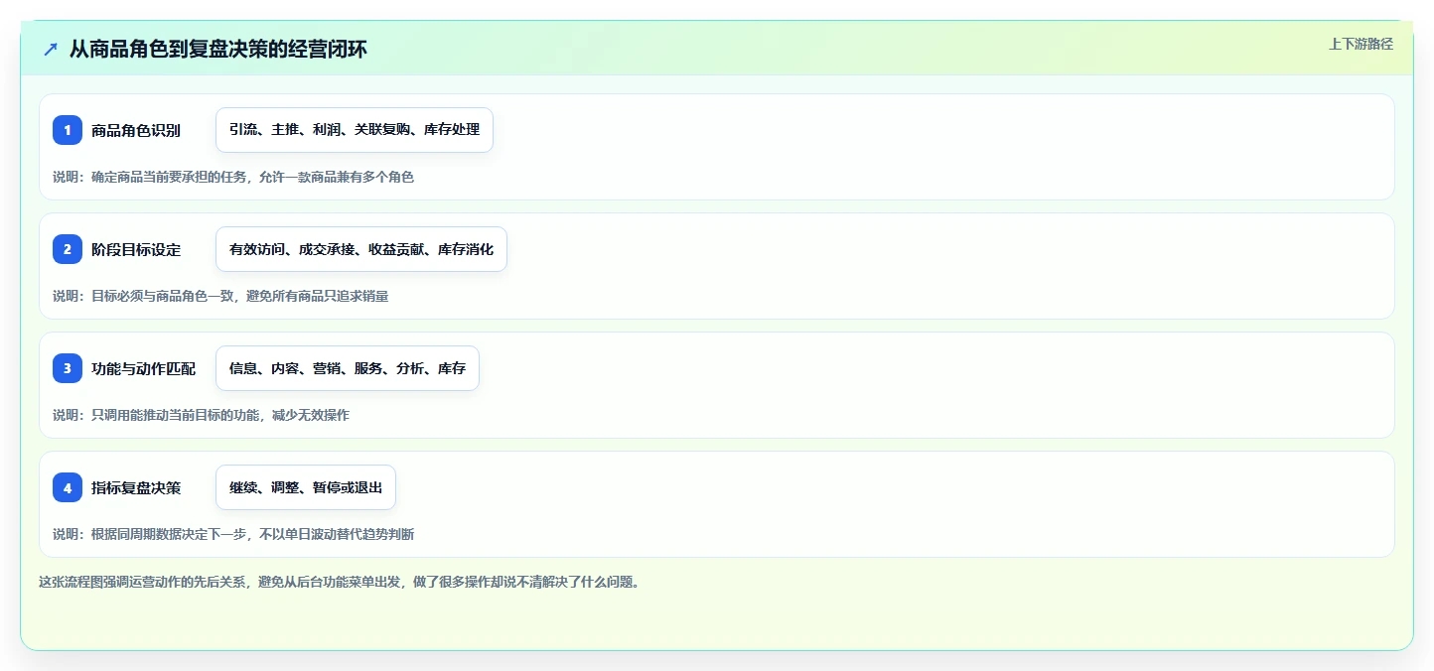Click the note 根据同周期数据决定下一步

pos(170,534)
